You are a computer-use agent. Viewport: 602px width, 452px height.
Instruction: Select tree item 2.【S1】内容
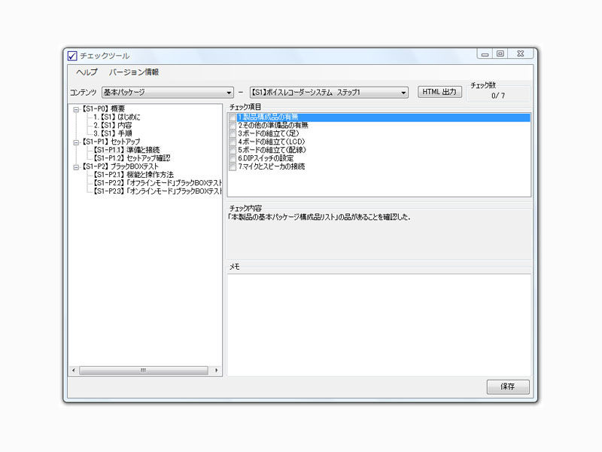[x=112, y=125]
